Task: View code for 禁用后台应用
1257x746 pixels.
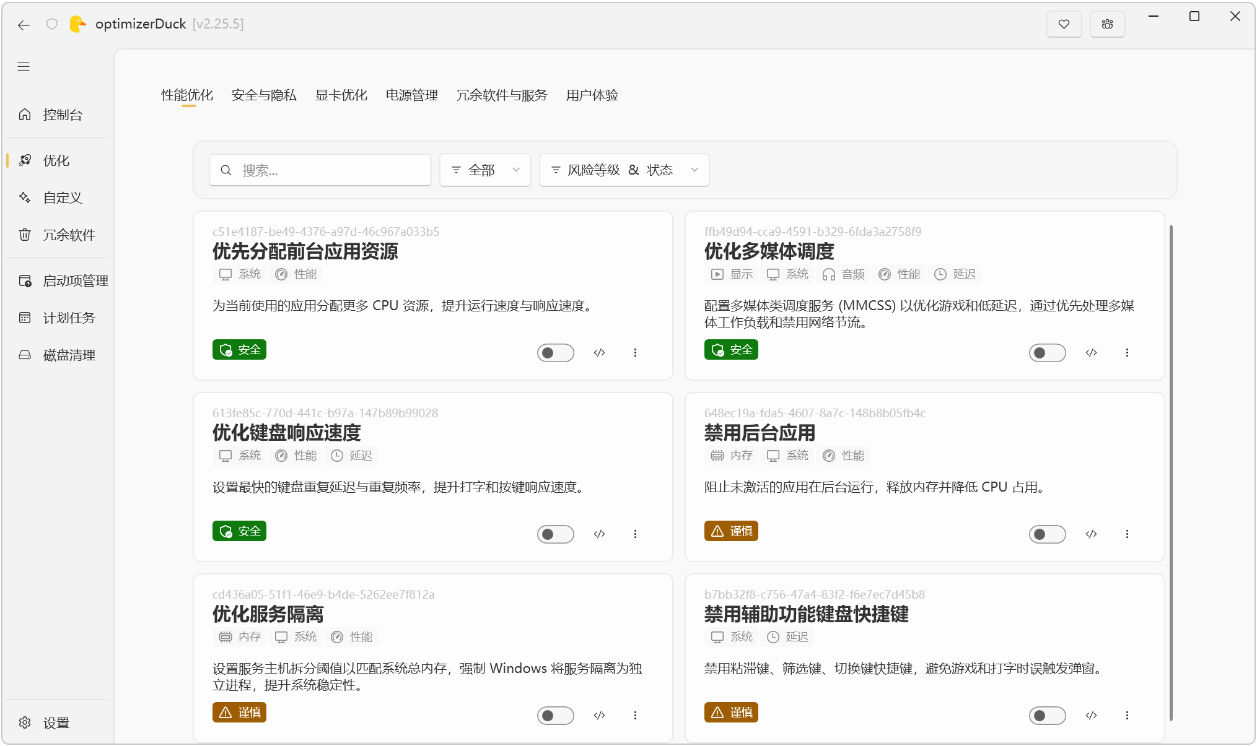Action: click(1091, 534)
